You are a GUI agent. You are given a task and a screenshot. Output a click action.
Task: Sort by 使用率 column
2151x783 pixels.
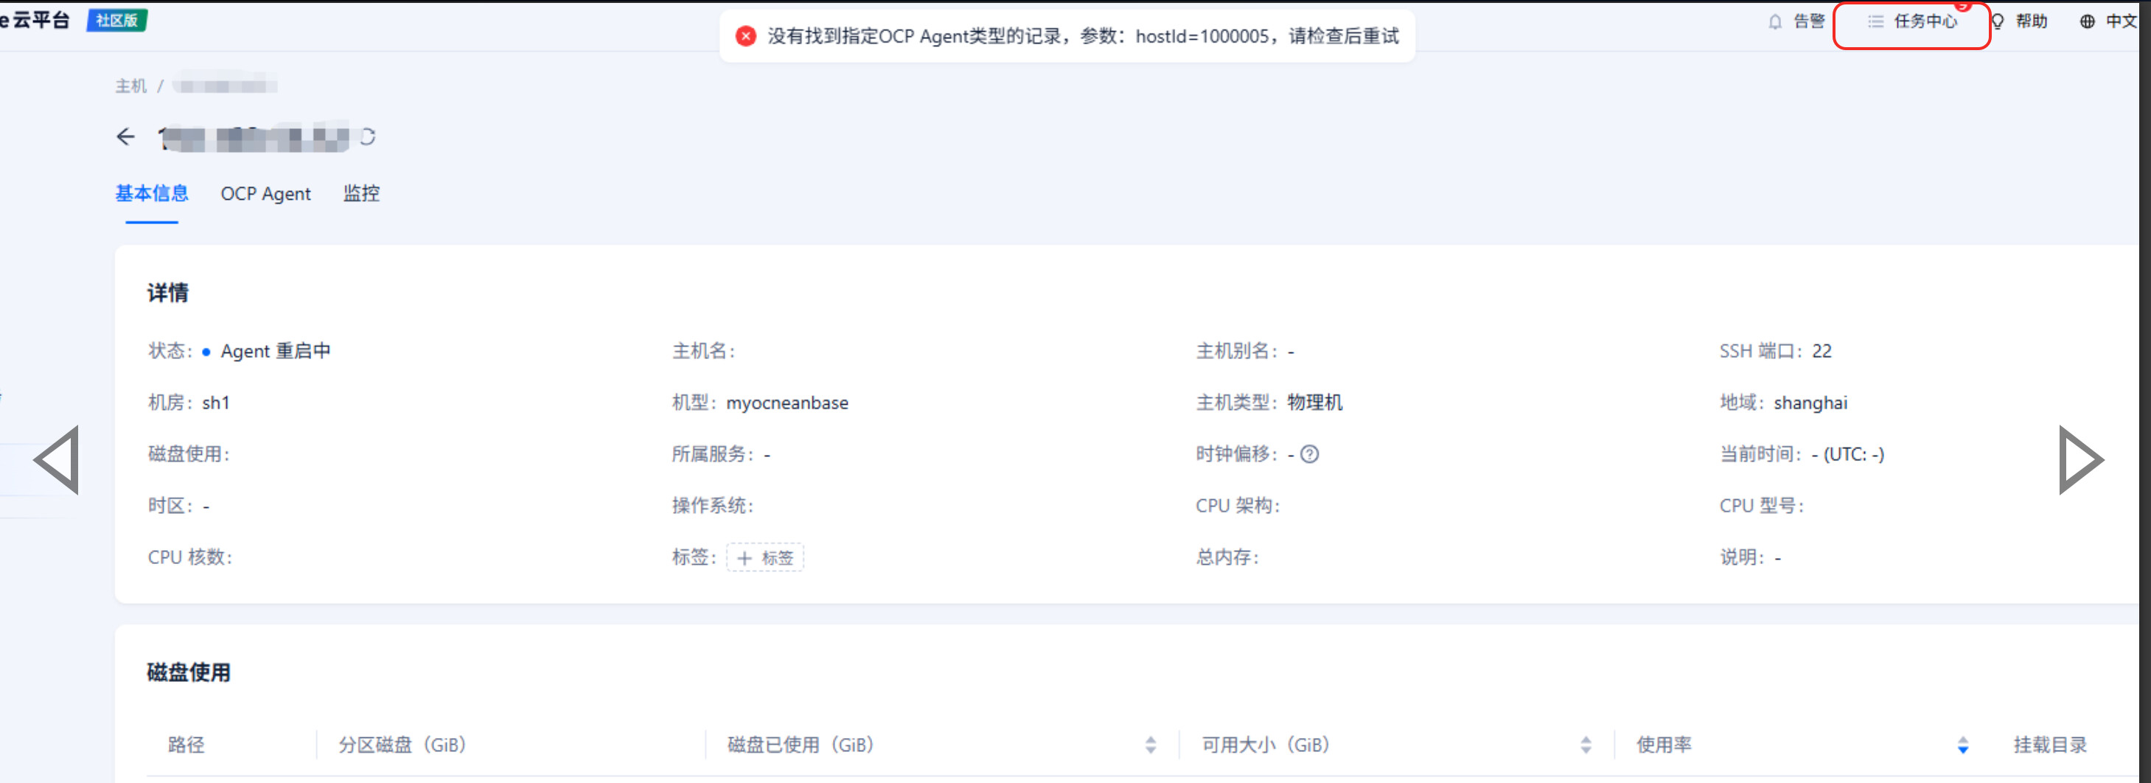coord(1962,745)
